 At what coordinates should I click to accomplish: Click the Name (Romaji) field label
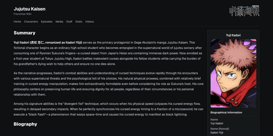(220, 129)
